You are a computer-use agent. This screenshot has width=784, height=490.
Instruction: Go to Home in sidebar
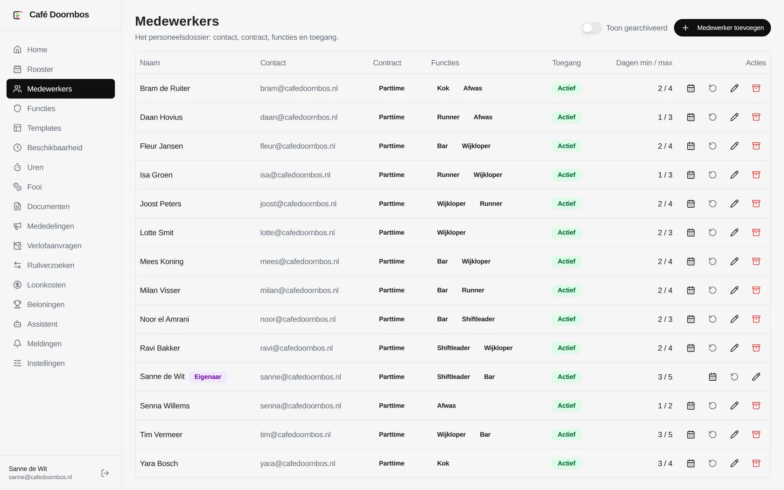pyautogui.click(x=61, y=49)
